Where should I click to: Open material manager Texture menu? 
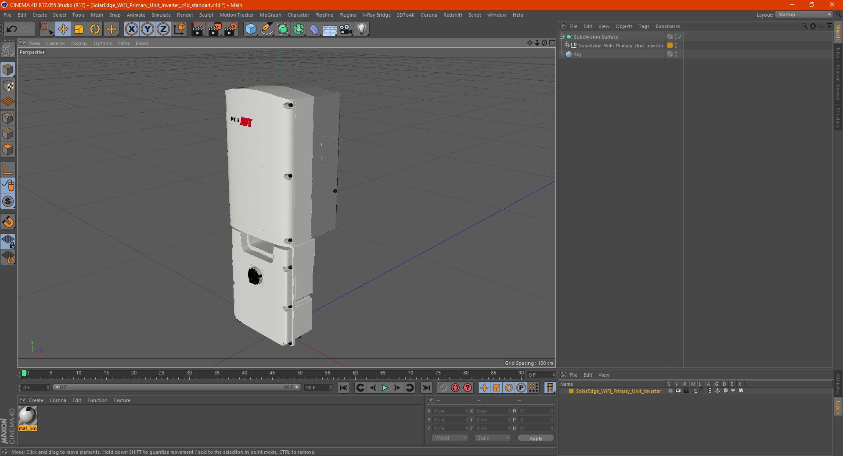point(122,400)
